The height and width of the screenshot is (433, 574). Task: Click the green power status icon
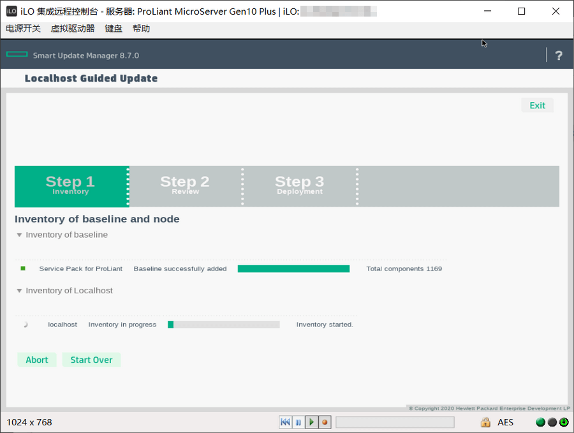[x=564, y=422]
